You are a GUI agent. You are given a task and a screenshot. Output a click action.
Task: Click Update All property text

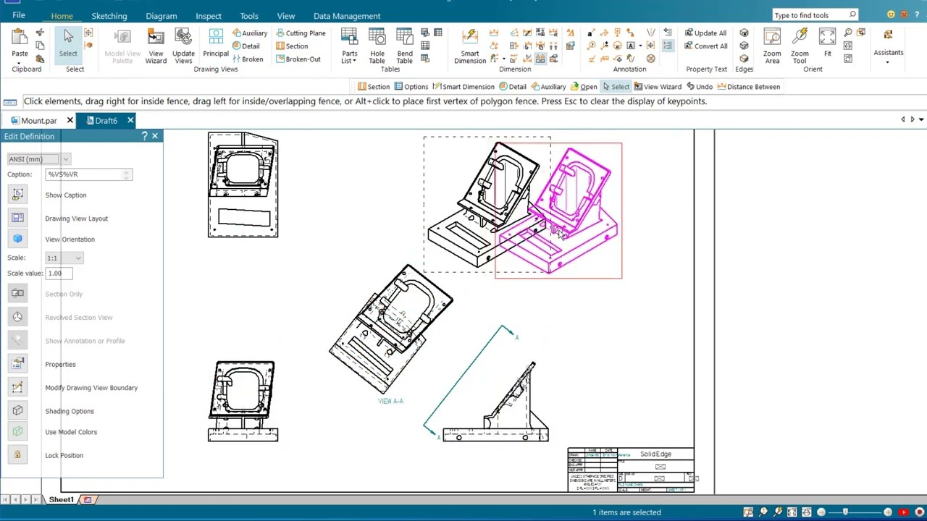[705, 33]
